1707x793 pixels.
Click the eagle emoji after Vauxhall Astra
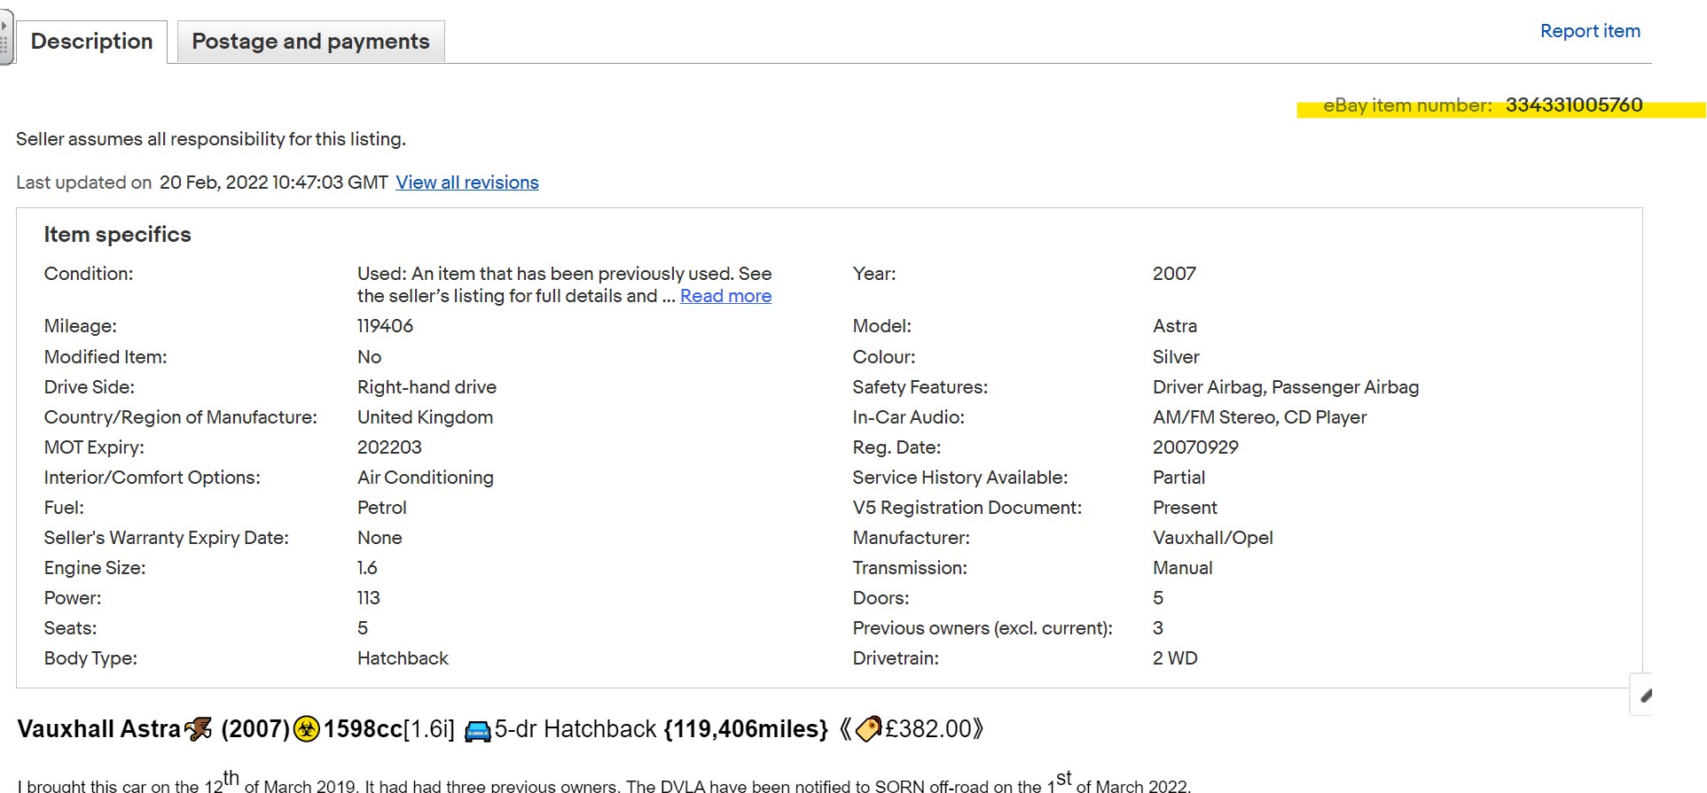click(199, 729)
